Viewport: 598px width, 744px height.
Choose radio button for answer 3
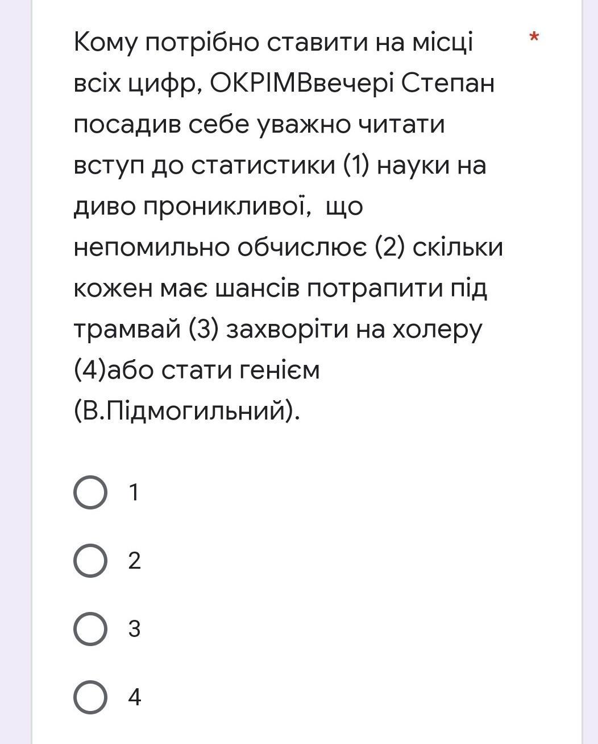(x=90, y=629)
